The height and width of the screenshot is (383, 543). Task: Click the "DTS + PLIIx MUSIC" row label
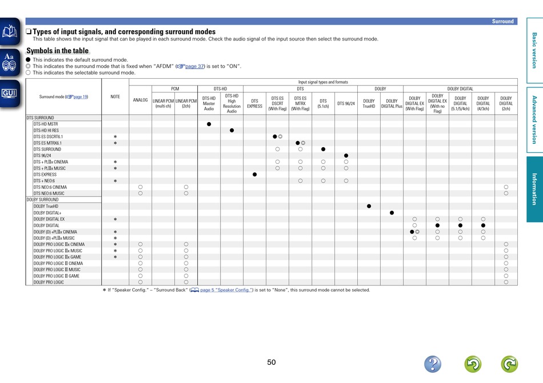click(x=50, y=168)
